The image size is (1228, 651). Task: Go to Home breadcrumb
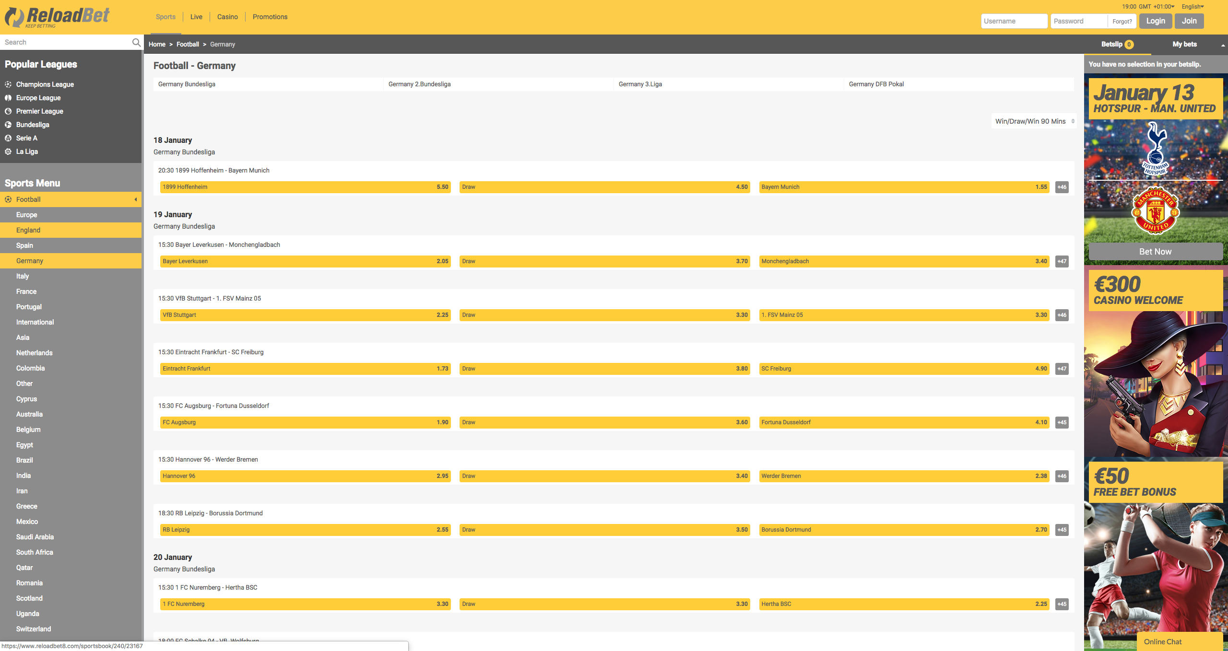pyautogui.click(x=157, y=44)
